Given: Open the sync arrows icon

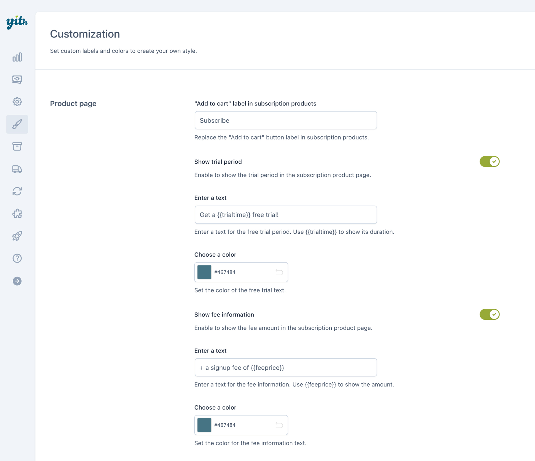Looking at the screenshot, I should (x=17, y=191).
